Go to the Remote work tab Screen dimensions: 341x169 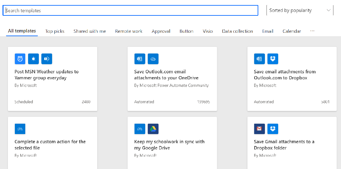(129, 31)
